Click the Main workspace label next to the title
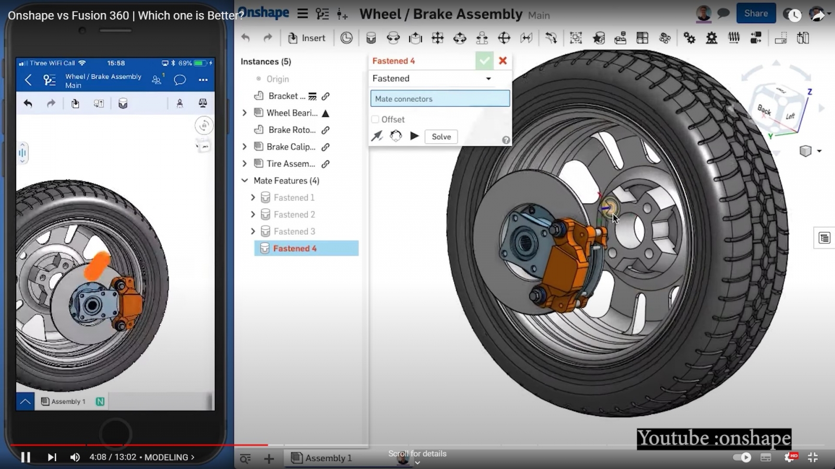Screen dimensions: 835x469 tap(539, 15)
